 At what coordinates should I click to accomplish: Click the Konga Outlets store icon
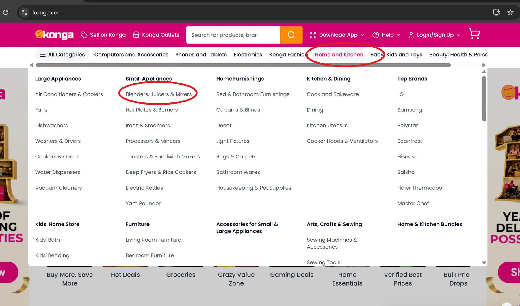tap(136, 35)
